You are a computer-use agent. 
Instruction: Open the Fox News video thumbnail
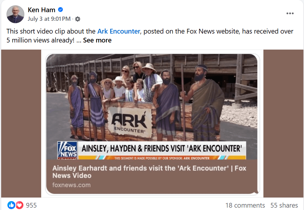pos(152,107)
